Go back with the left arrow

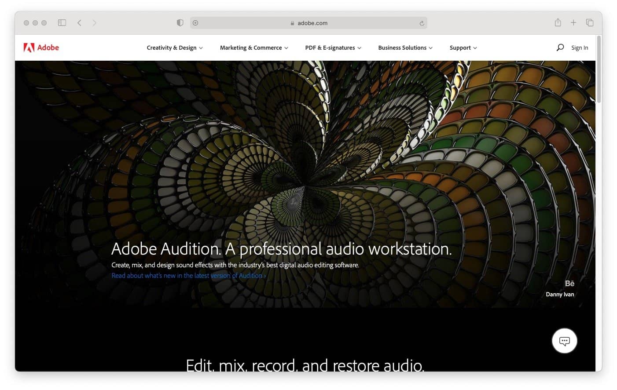(79, 23)
